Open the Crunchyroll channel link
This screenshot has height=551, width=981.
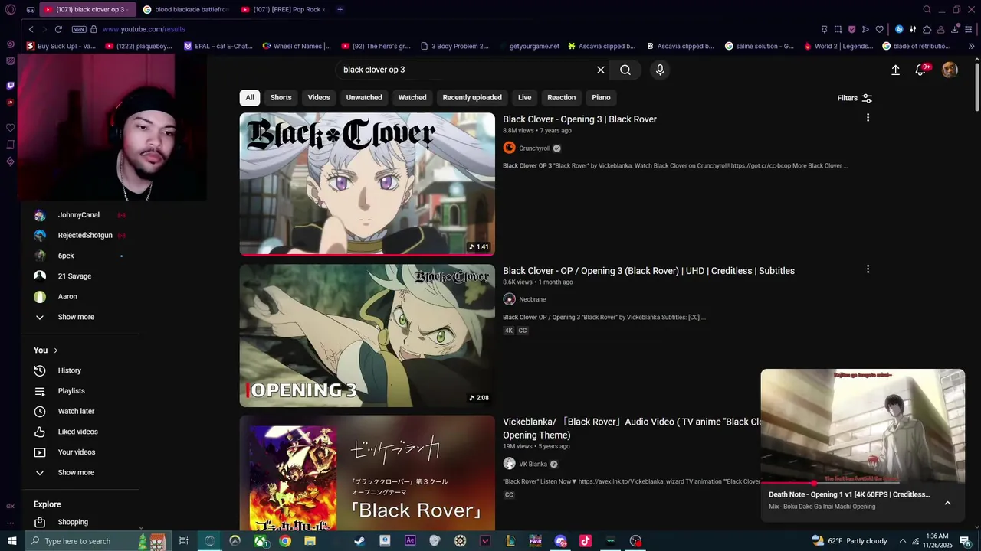click(534, 148)
